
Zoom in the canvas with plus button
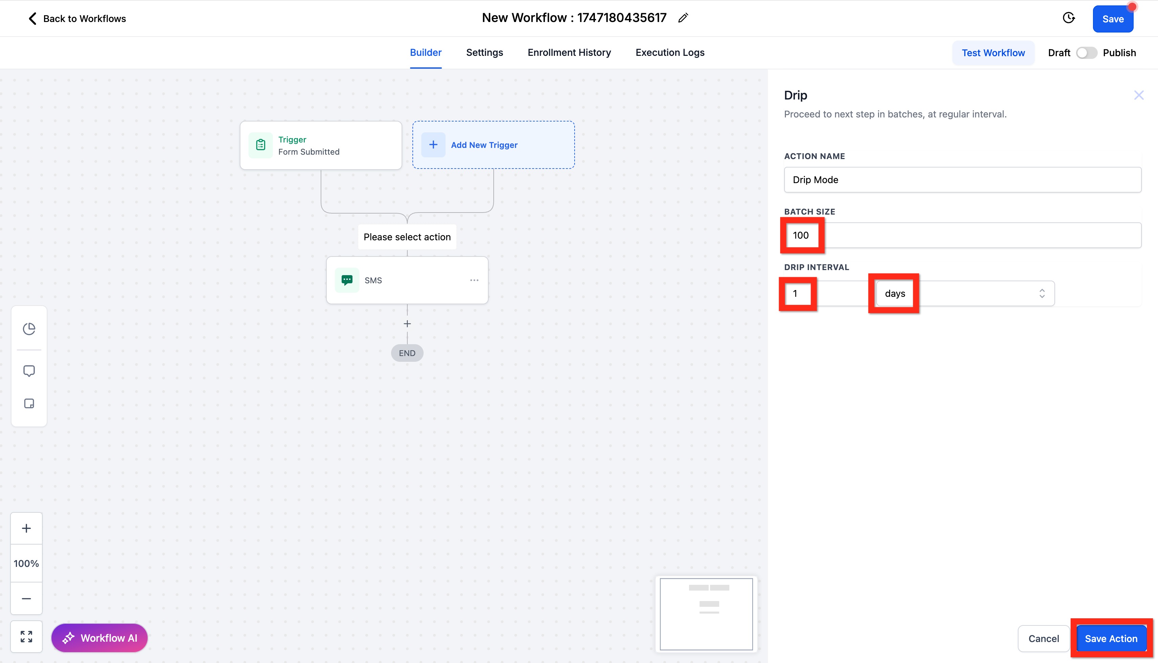point(26,528)
